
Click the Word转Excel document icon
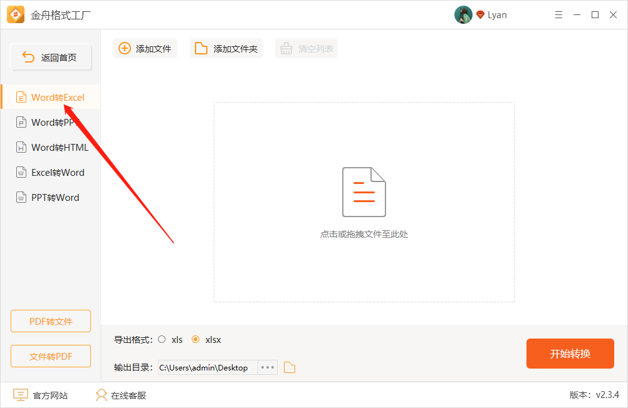point(21,97)
